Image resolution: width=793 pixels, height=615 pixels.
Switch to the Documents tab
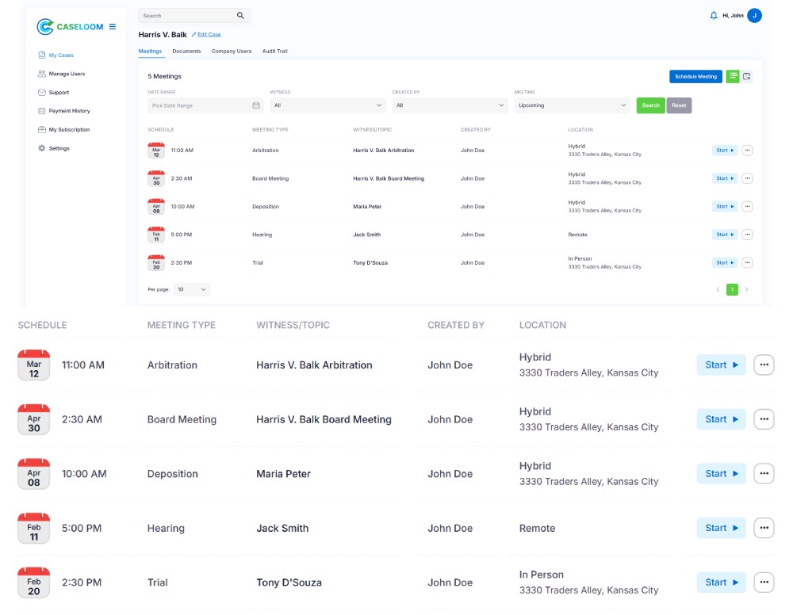pyautogui.click(x=186, y=52)
